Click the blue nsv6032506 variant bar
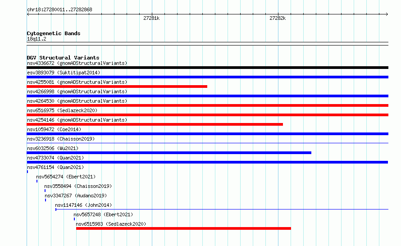Image resolution: width=401 pixels, height=246 pixels. pyautogui.click(x=169, y=153)
